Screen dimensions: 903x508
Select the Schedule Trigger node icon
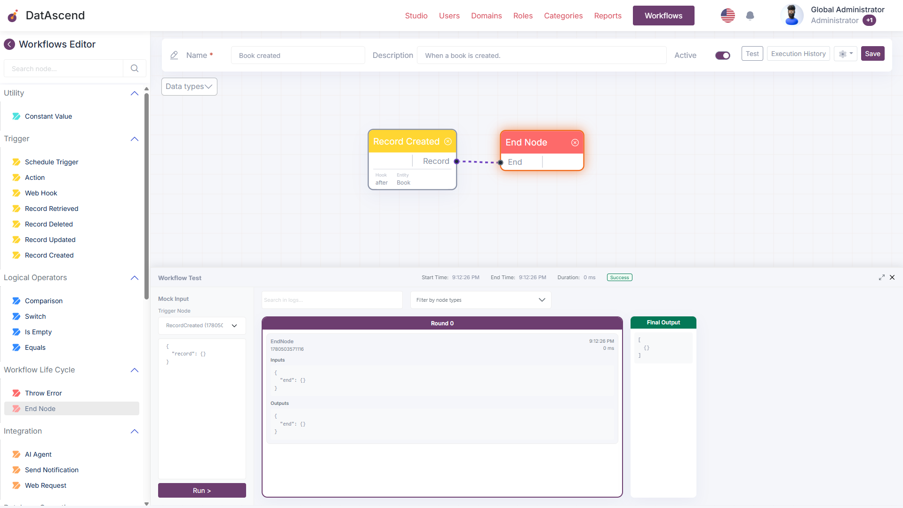click(16, 162)
